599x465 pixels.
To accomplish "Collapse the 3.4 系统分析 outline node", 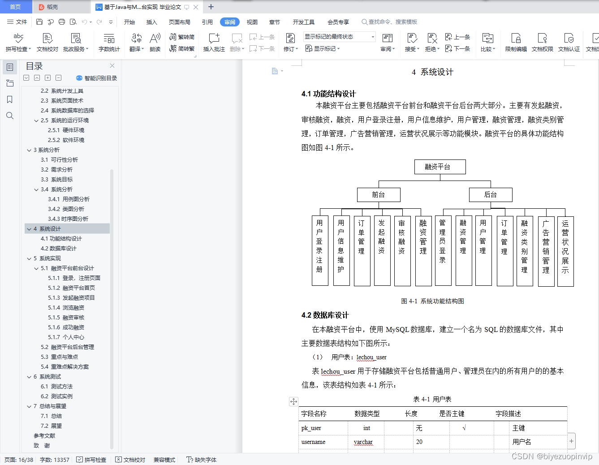I will point(36,189).
